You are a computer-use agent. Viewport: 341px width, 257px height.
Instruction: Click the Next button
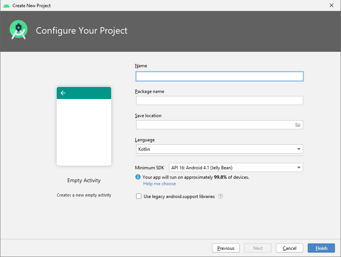[x=257, y=248]
